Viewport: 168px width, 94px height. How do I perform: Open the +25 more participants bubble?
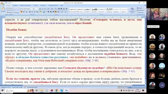click(162, 85)
